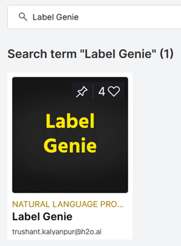This screenshot has height=246, width=181.
Task: Click the yellow "Genie" word in thumbnail
Action: (70, 145)
